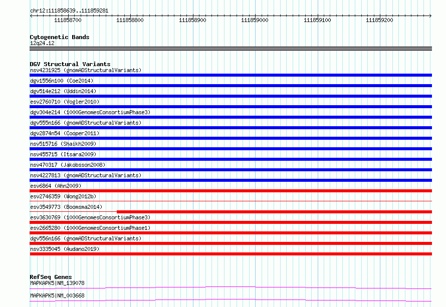446x307 pixels.
Task: Click the nsv4231925 gnomAD structural variant label
Action: (x=86, y=70)
